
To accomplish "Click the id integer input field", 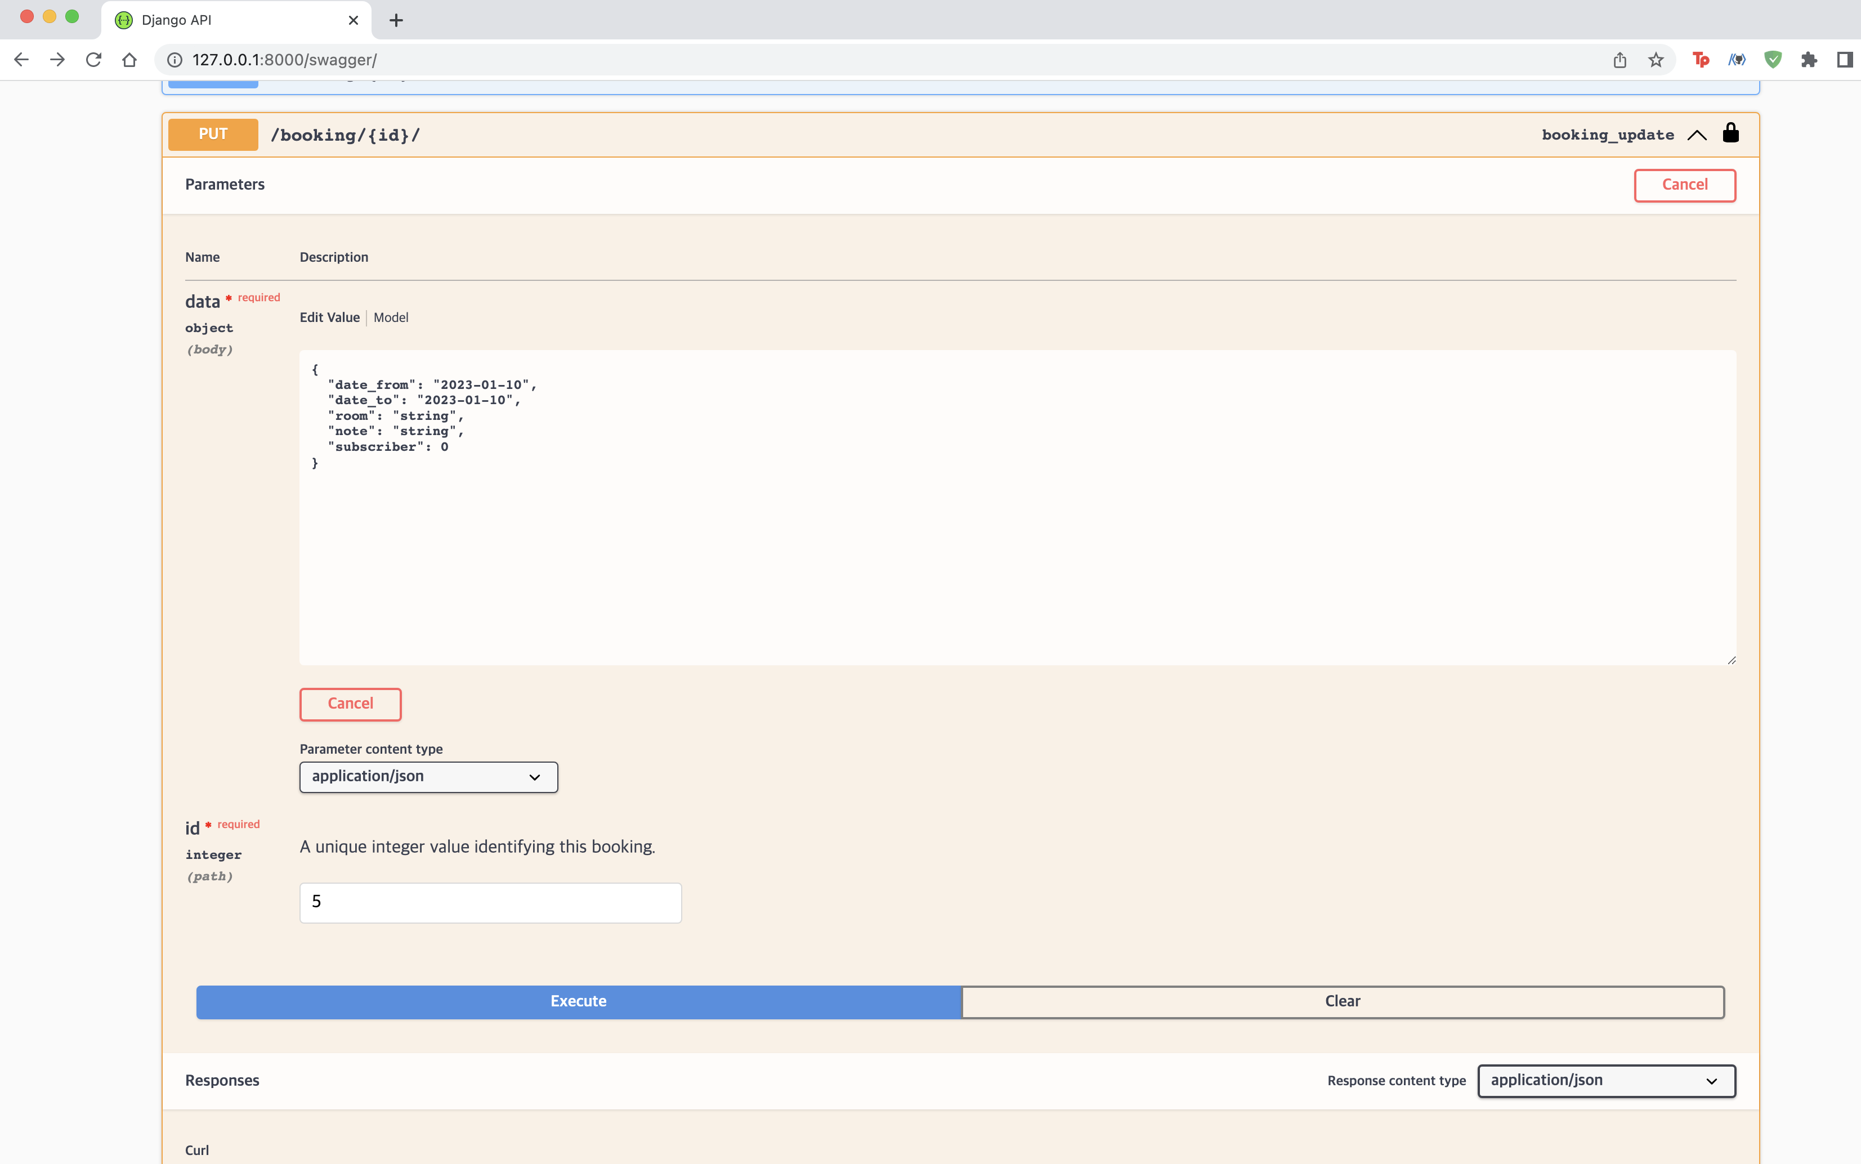I will 490,902.
